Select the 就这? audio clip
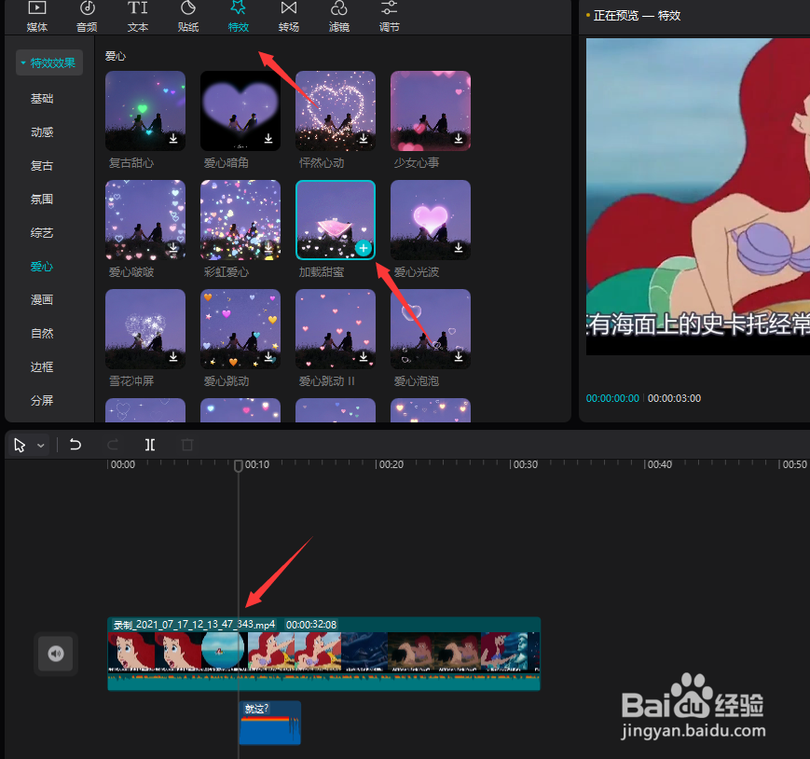810x759 pixels. pos(269,723)
